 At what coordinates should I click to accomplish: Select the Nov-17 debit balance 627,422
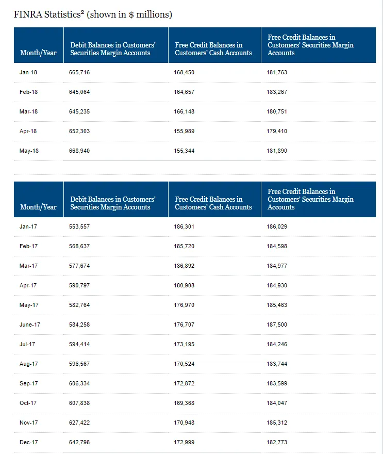pos(79,423)
